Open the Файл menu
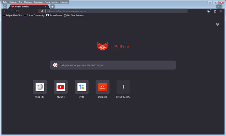The height and width of the screenshot is (136, 226). [x=5, y=2]
